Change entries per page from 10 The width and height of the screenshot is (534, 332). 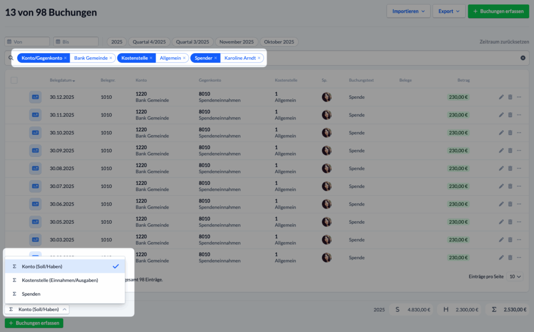point(515,276)
